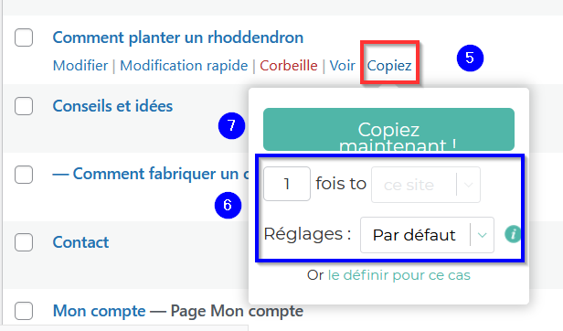
Task: Click the green info icon beside Réglages
Action: click(x=513, y=234)
